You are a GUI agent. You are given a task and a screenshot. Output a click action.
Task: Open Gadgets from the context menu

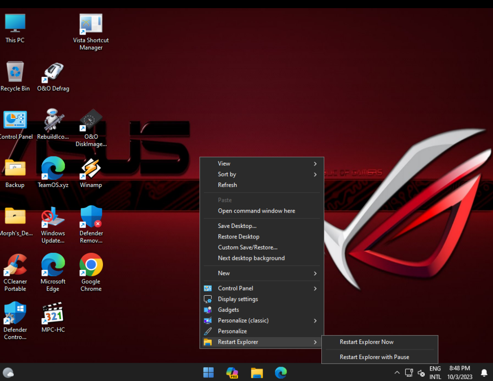[x=262, y=309]
